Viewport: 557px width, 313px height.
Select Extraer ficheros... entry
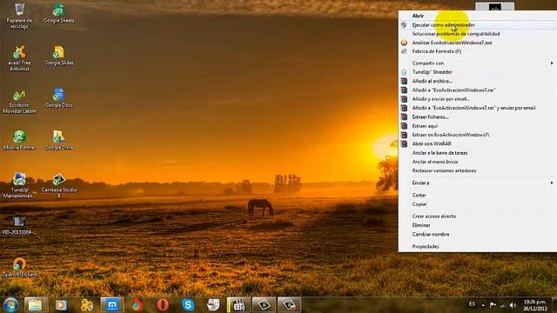click(477, 117)
